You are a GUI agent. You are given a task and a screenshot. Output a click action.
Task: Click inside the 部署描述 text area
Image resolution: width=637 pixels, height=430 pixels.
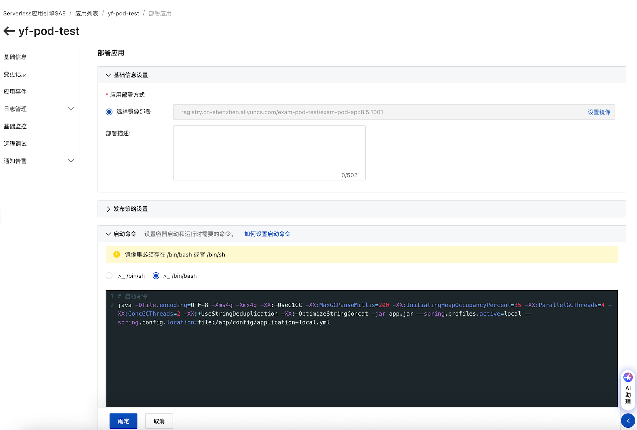coord(269,153)
